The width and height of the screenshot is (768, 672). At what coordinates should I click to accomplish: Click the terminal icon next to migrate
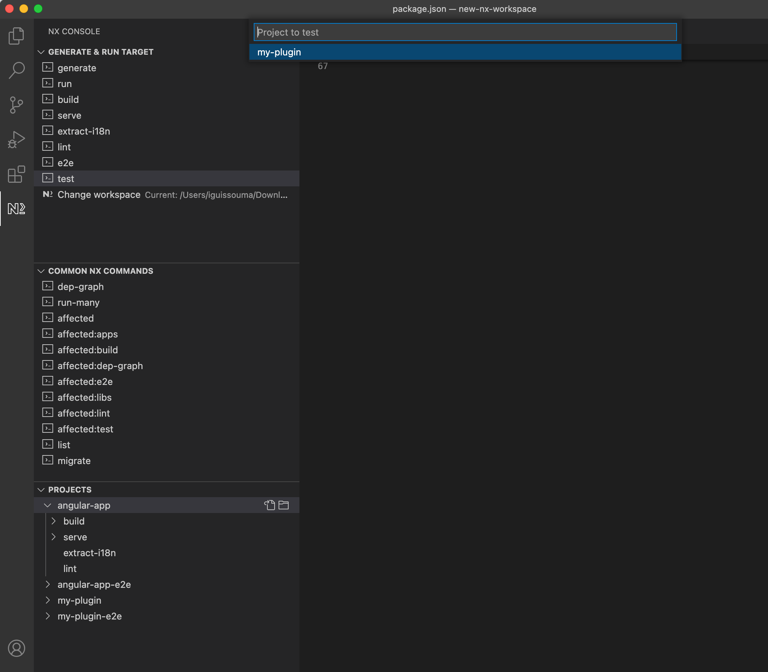pos(48,460)
